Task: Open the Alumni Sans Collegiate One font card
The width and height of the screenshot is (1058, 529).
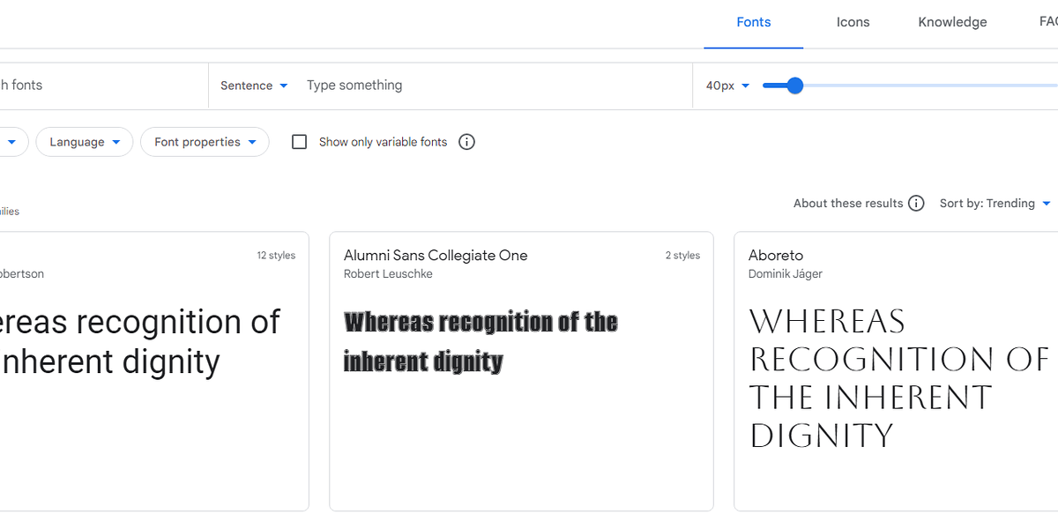Action: 521,371
